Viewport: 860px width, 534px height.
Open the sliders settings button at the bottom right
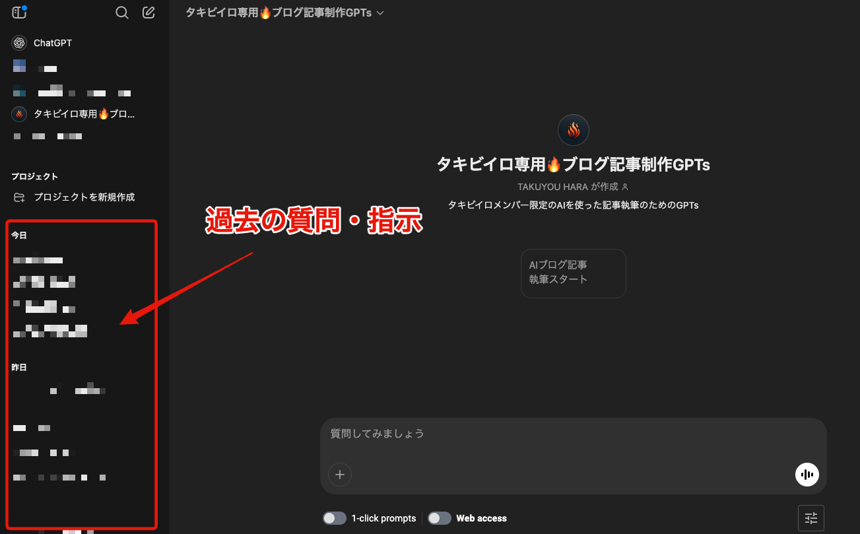tap(811, 518)
